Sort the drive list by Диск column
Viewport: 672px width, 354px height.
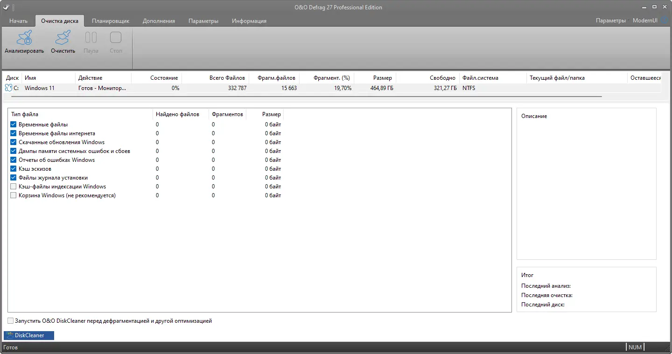coord(13,78)
